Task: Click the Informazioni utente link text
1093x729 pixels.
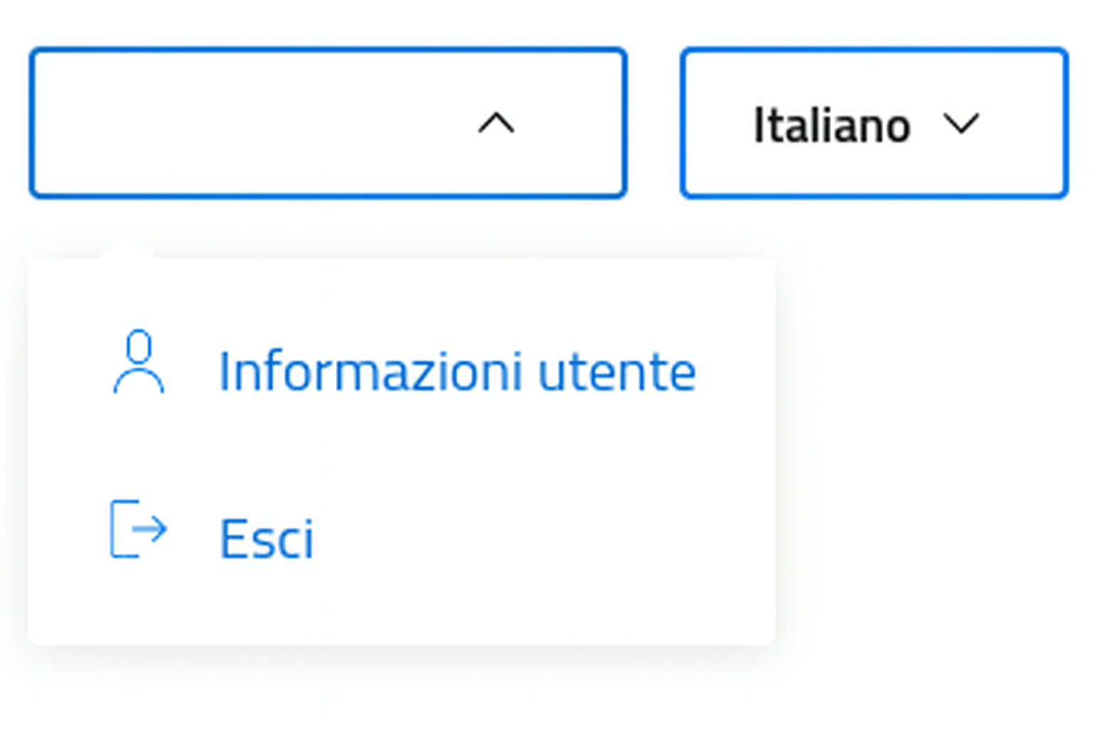Action: (457, 372)
